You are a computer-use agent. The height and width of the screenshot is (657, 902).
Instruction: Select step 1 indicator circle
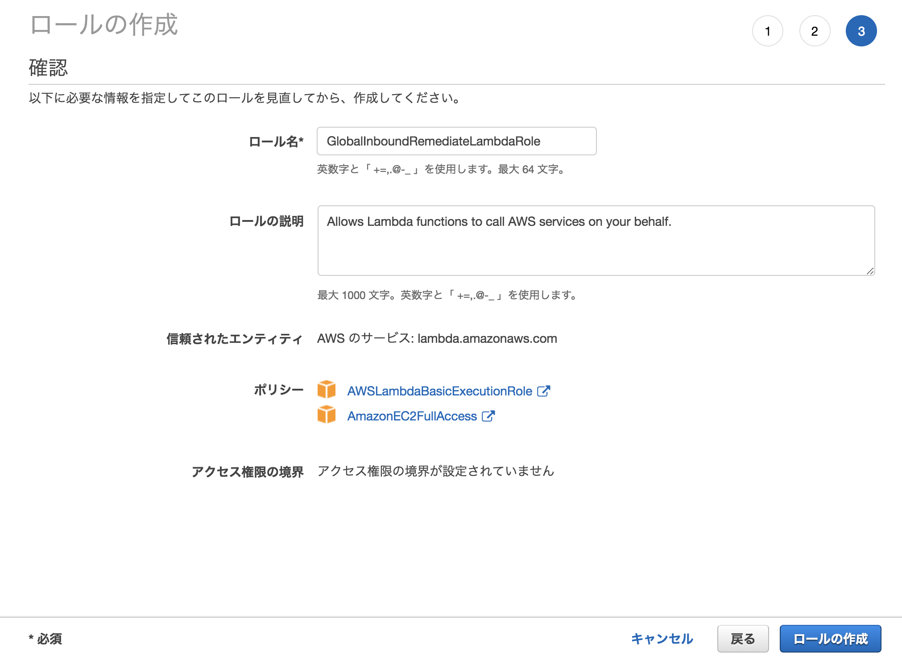pos(768,31)
